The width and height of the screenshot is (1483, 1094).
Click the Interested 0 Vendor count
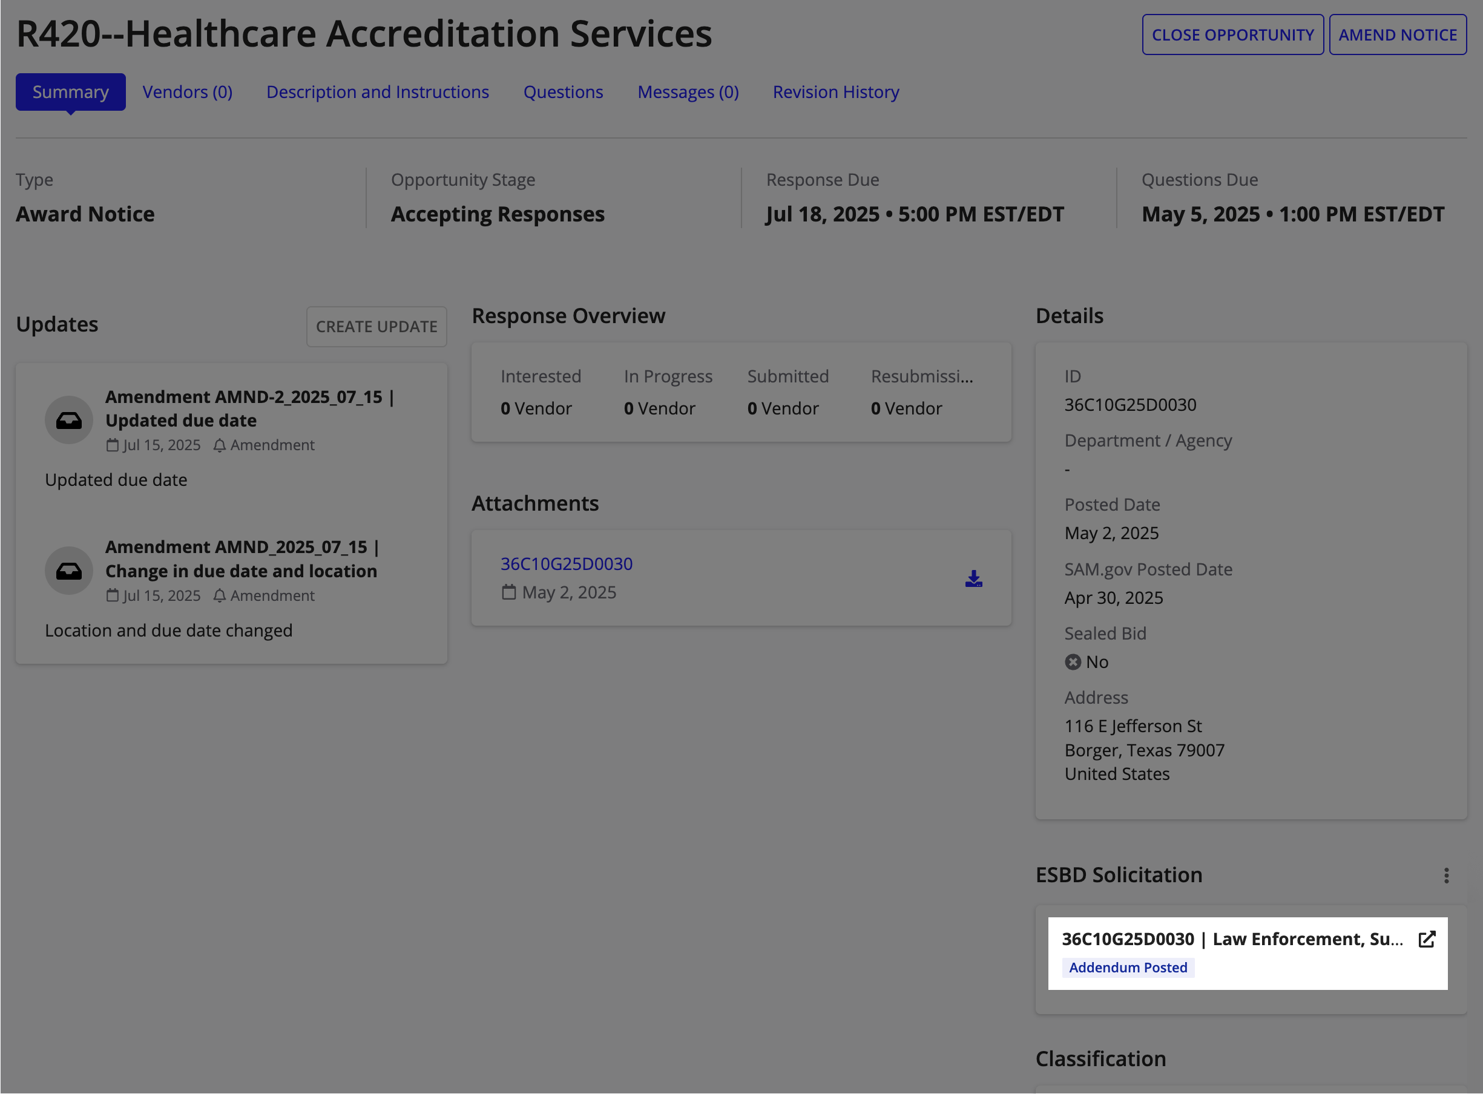pos(536,408)
